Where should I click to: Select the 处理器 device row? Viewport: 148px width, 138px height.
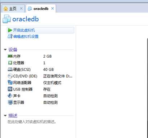40,63
